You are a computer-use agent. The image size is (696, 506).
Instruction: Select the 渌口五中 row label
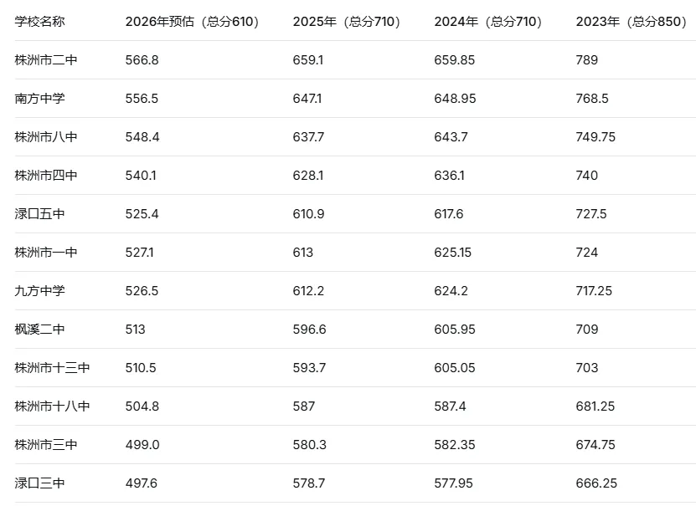[39, 214]
